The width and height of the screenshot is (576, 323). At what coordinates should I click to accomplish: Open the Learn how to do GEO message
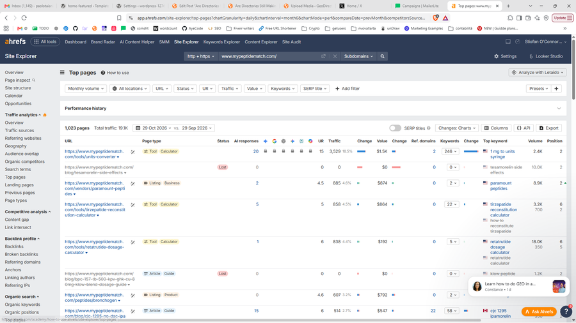coord(518,287)
